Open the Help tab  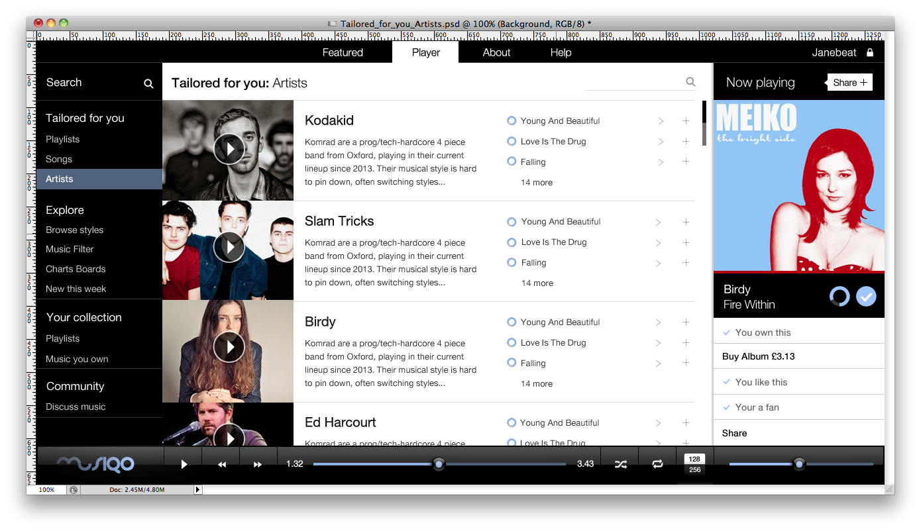coord(561,52)
